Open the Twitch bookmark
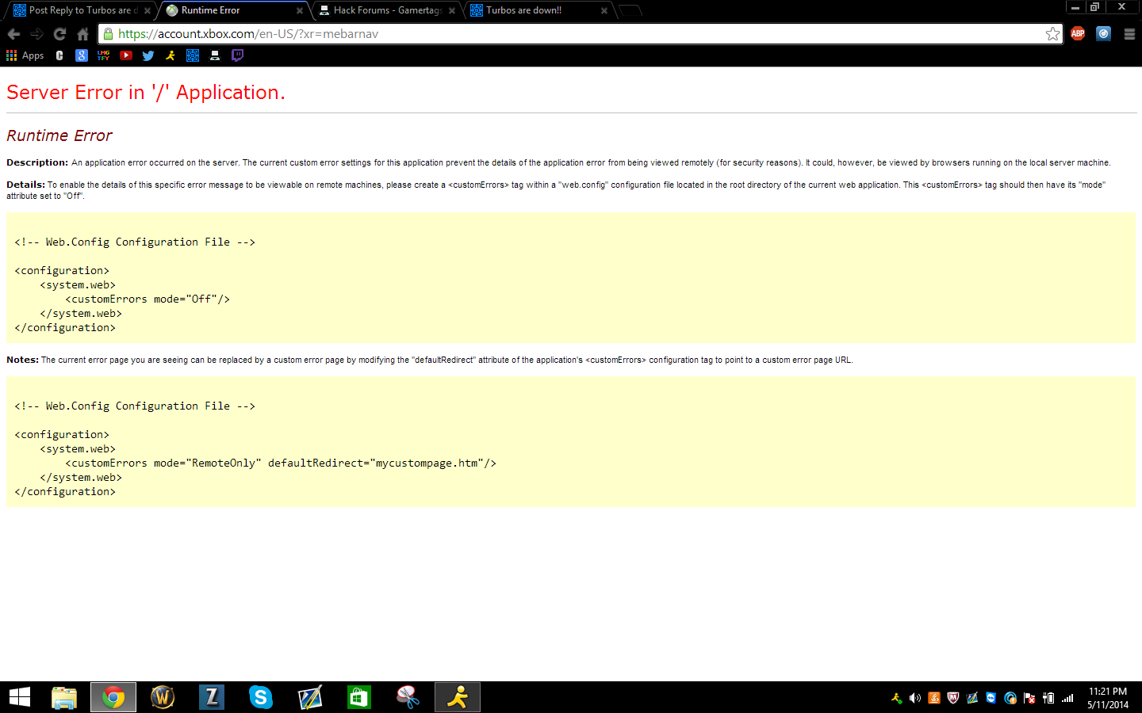The image size is (1142, 713). (237, 55)
